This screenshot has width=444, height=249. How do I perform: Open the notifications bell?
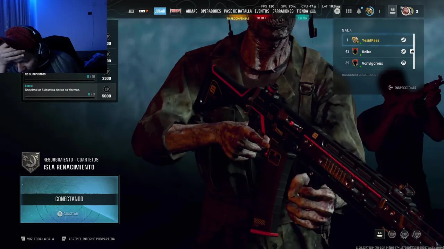tap(359, 11)
